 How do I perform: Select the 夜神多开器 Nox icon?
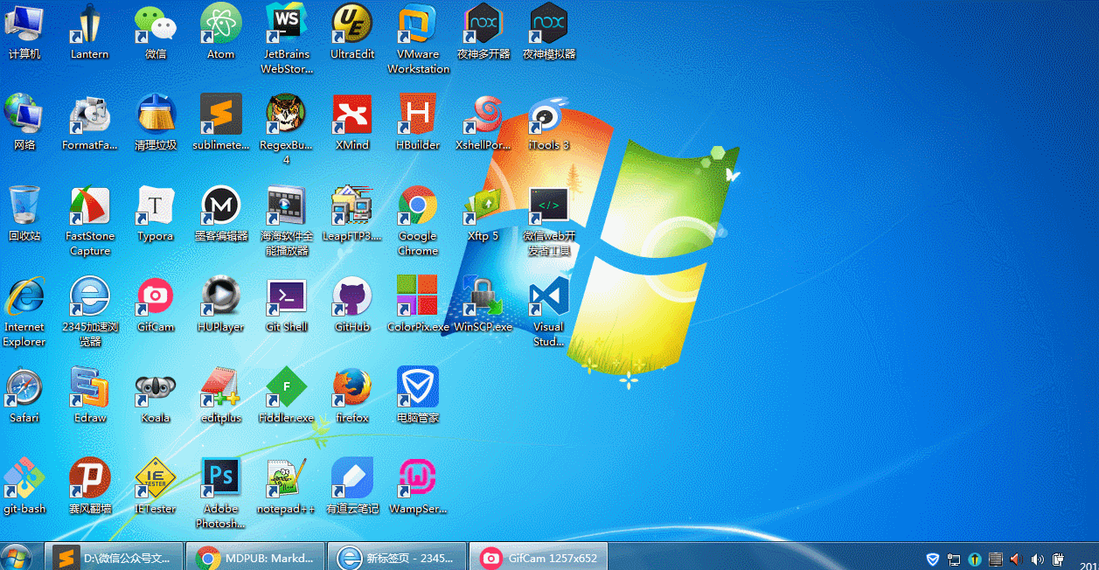pyautogui.click(x=483, y=31)
